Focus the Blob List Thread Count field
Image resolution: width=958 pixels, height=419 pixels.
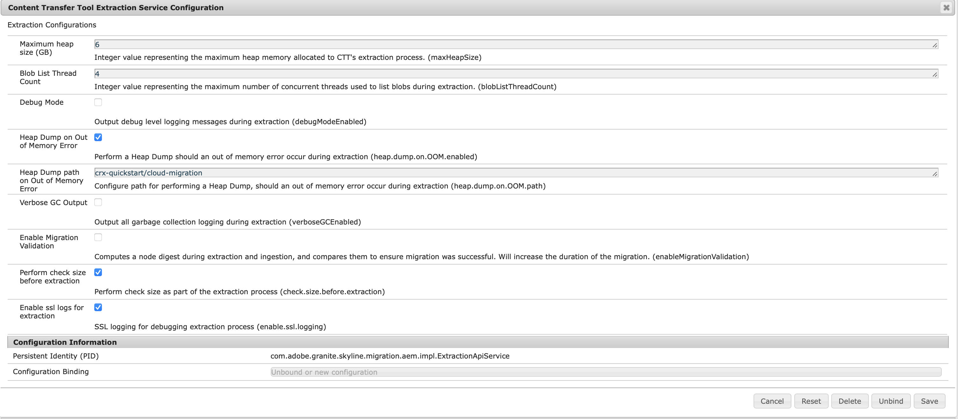pos(513,74)
